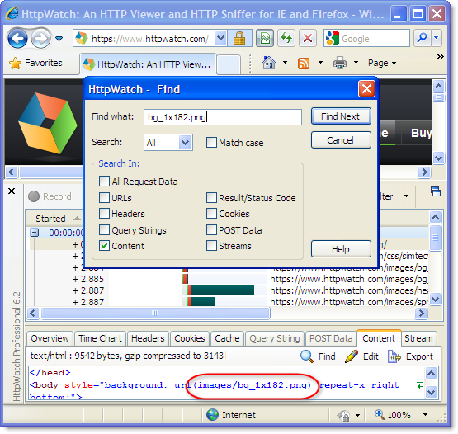Check the Headers option
Image resolution: width=458 pixels, height=434 pixels.
point(104,213)
